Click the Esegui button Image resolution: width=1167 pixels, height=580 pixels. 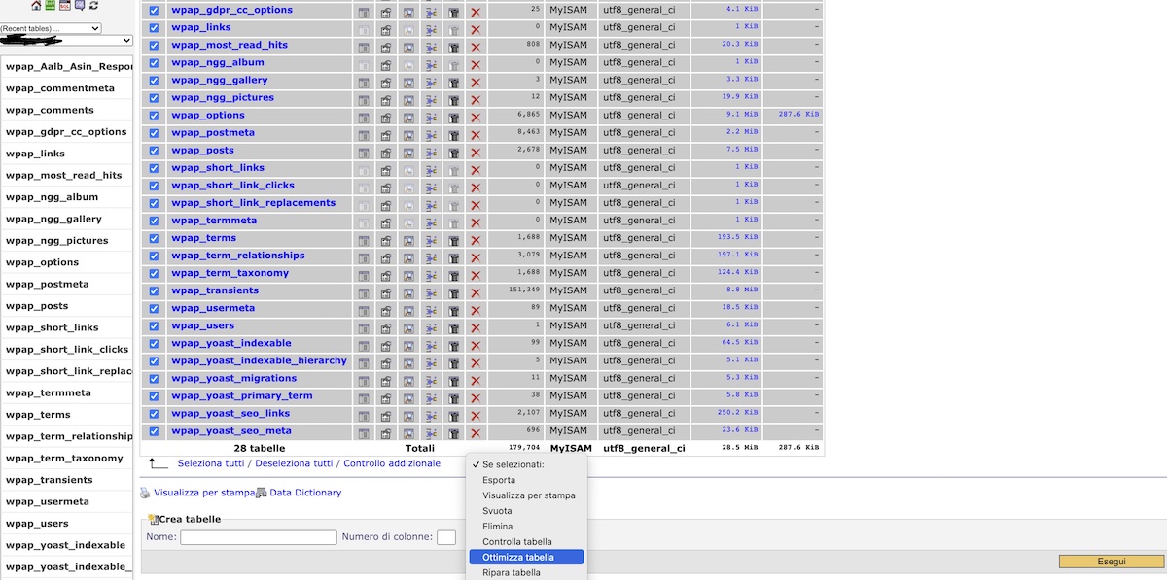pos(1113,562)
